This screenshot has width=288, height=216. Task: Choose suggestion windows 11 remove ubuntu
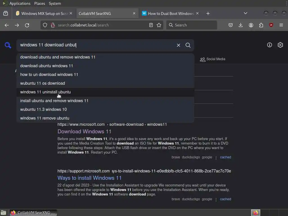coord(105,118)
